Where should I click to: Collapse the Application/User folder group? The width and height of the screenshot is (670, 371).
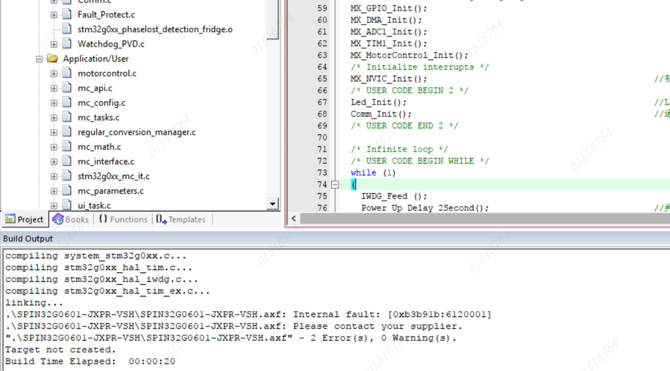tap(39, 59)
